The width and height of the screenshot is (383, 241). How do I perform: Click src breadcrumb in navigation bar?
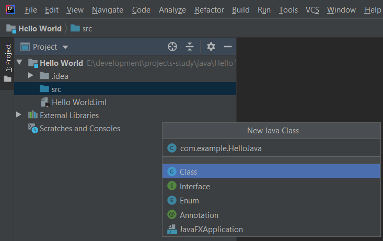pyautogui.click(x=82, y=29)
